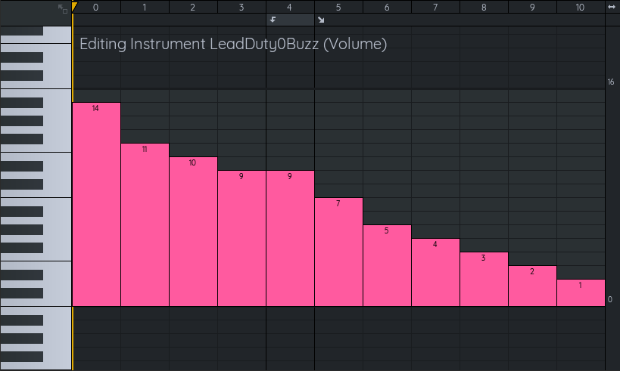
Task: Click the minimum value label 0 at right
Action: 610,299
